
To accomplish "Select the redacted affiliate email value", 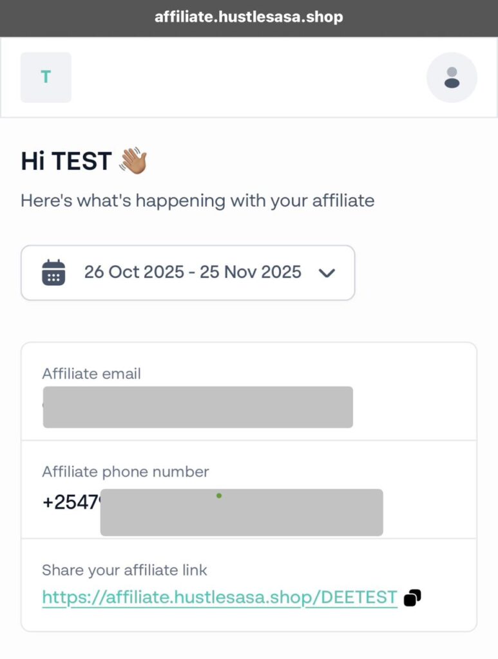I will (x=197, y=407).
